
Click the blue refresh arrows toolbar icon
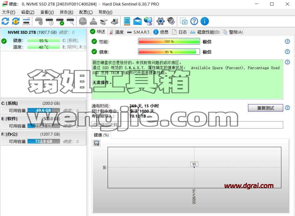click(x=5, y=21)
